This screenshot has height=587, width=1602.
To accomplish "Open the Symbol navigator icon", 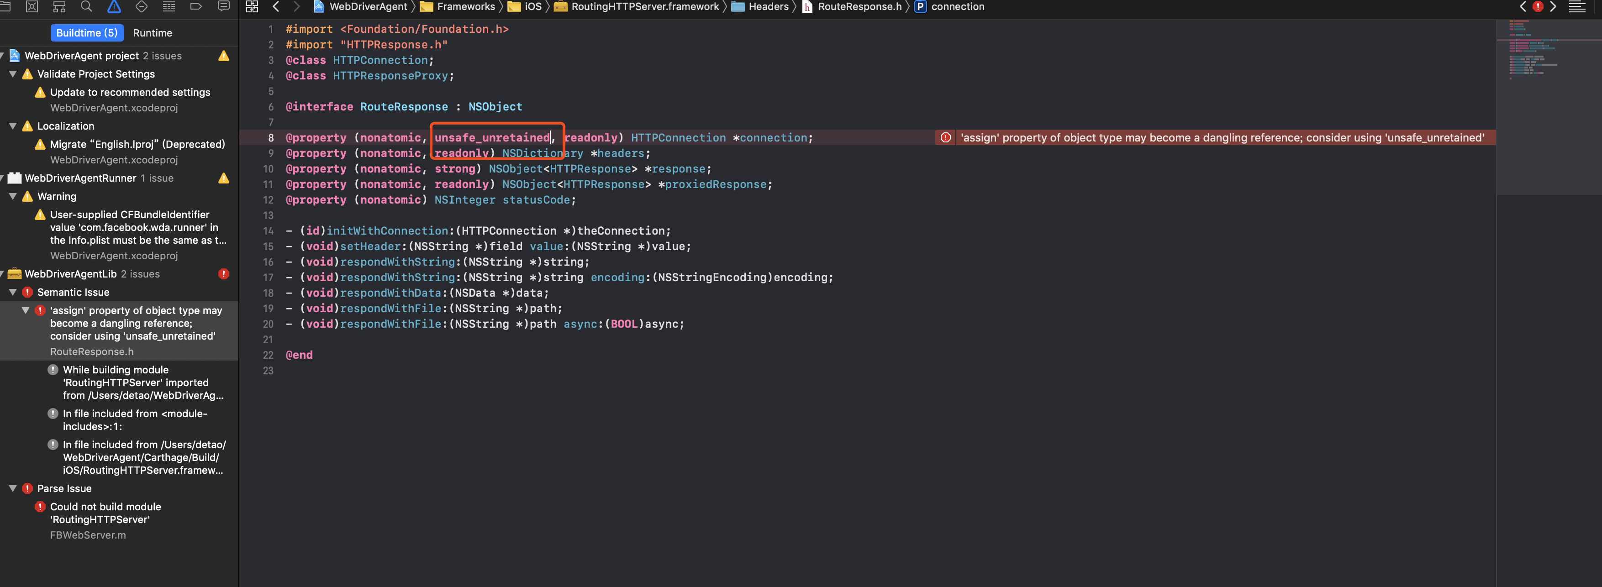I will click(59, 7).
